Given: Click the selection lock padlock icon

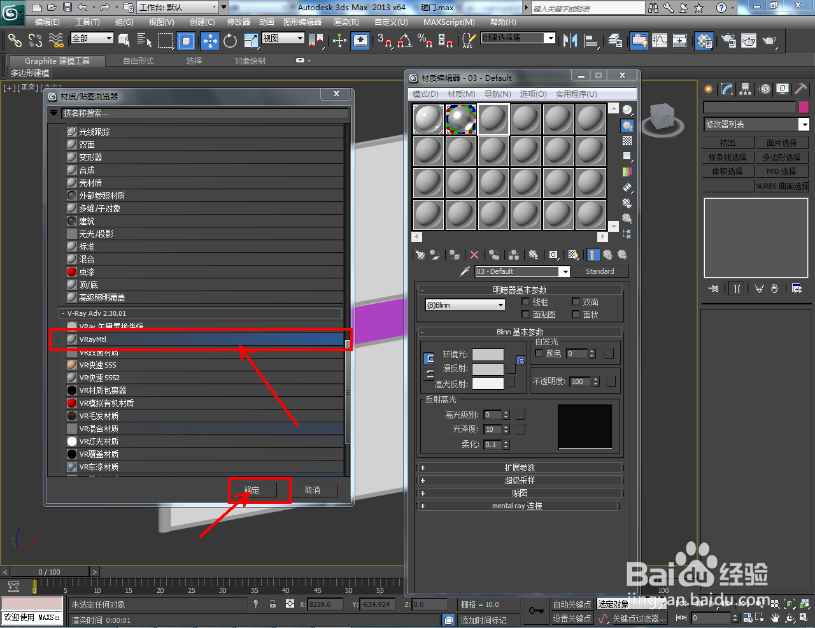Looking at the screenshot, I should click(x=273, y=604).
